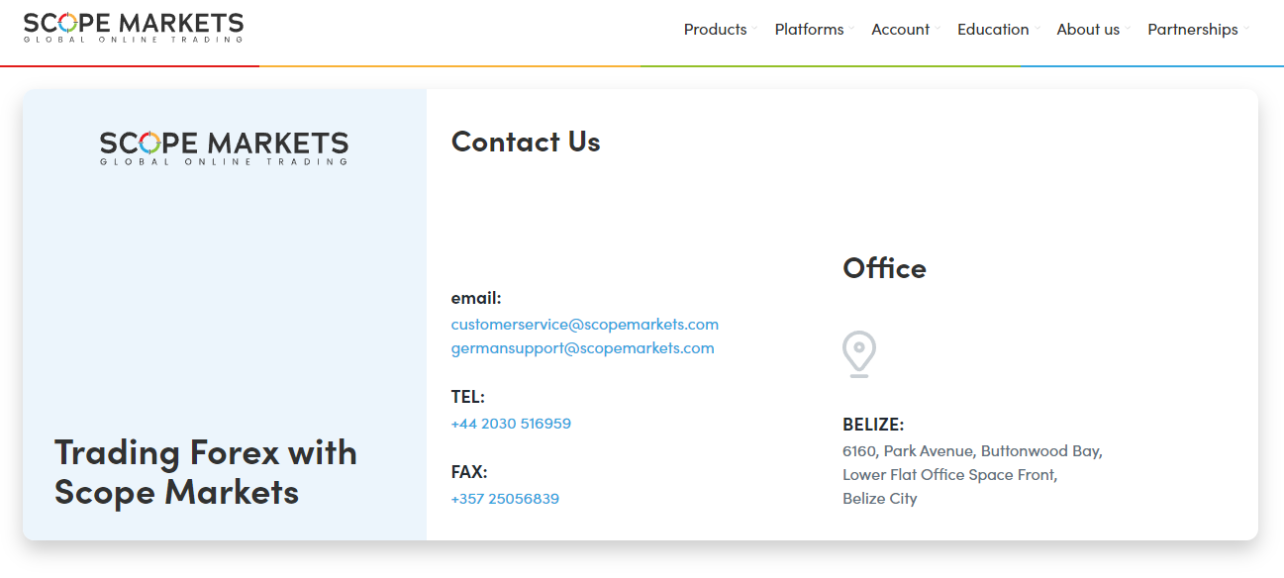Expand the Account dropdown chevron
This screenshot has height=578, width=1284.
click(938, 28)
